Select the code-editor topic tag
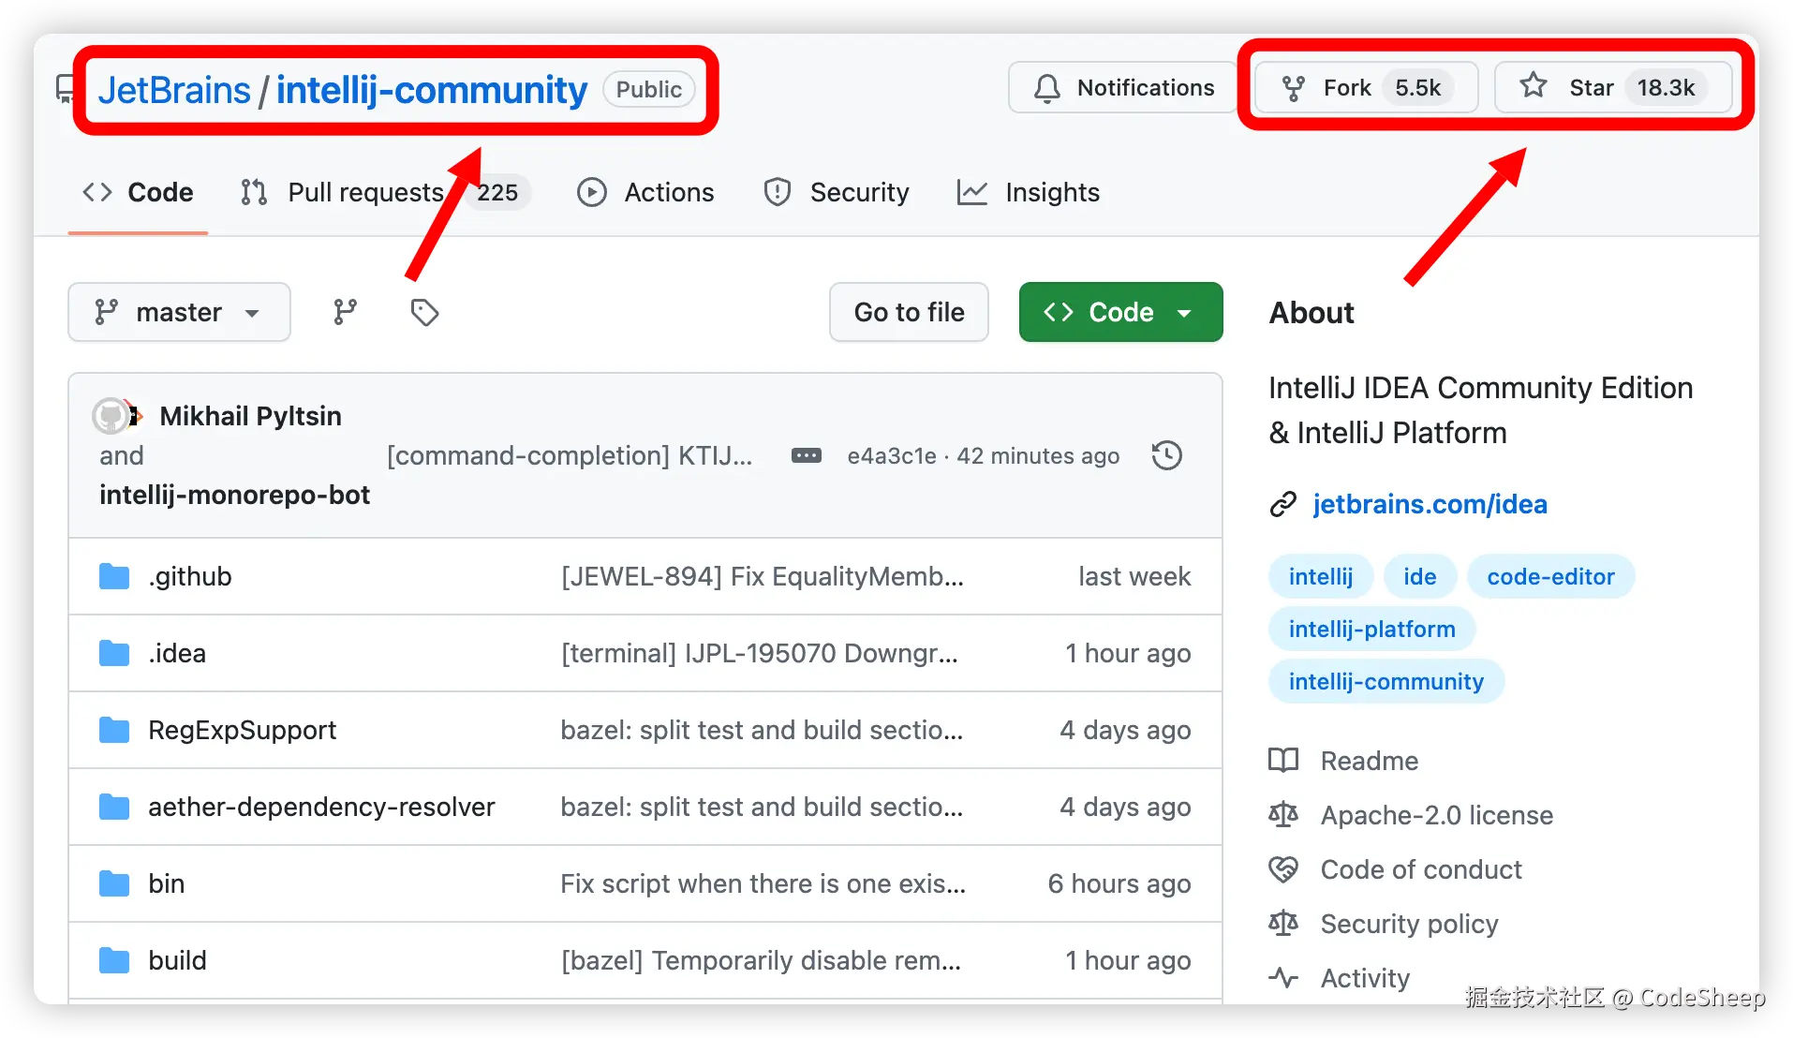The image size is (1793, 1038). [x=1550, y=576]
